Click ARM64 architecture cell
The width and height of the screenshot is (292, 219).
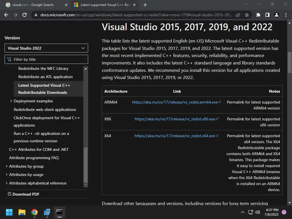coord(111,102)
